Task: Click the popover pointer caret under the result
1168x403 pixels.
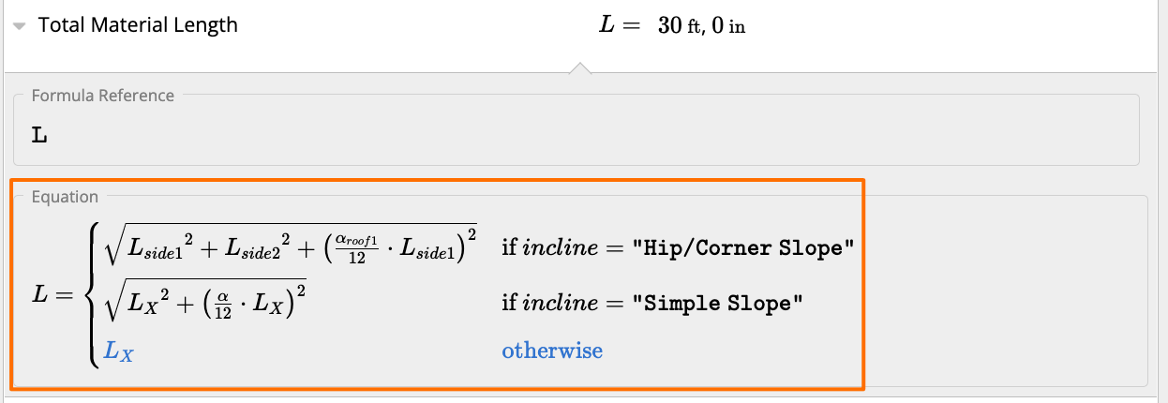Action: pos(581,67)
